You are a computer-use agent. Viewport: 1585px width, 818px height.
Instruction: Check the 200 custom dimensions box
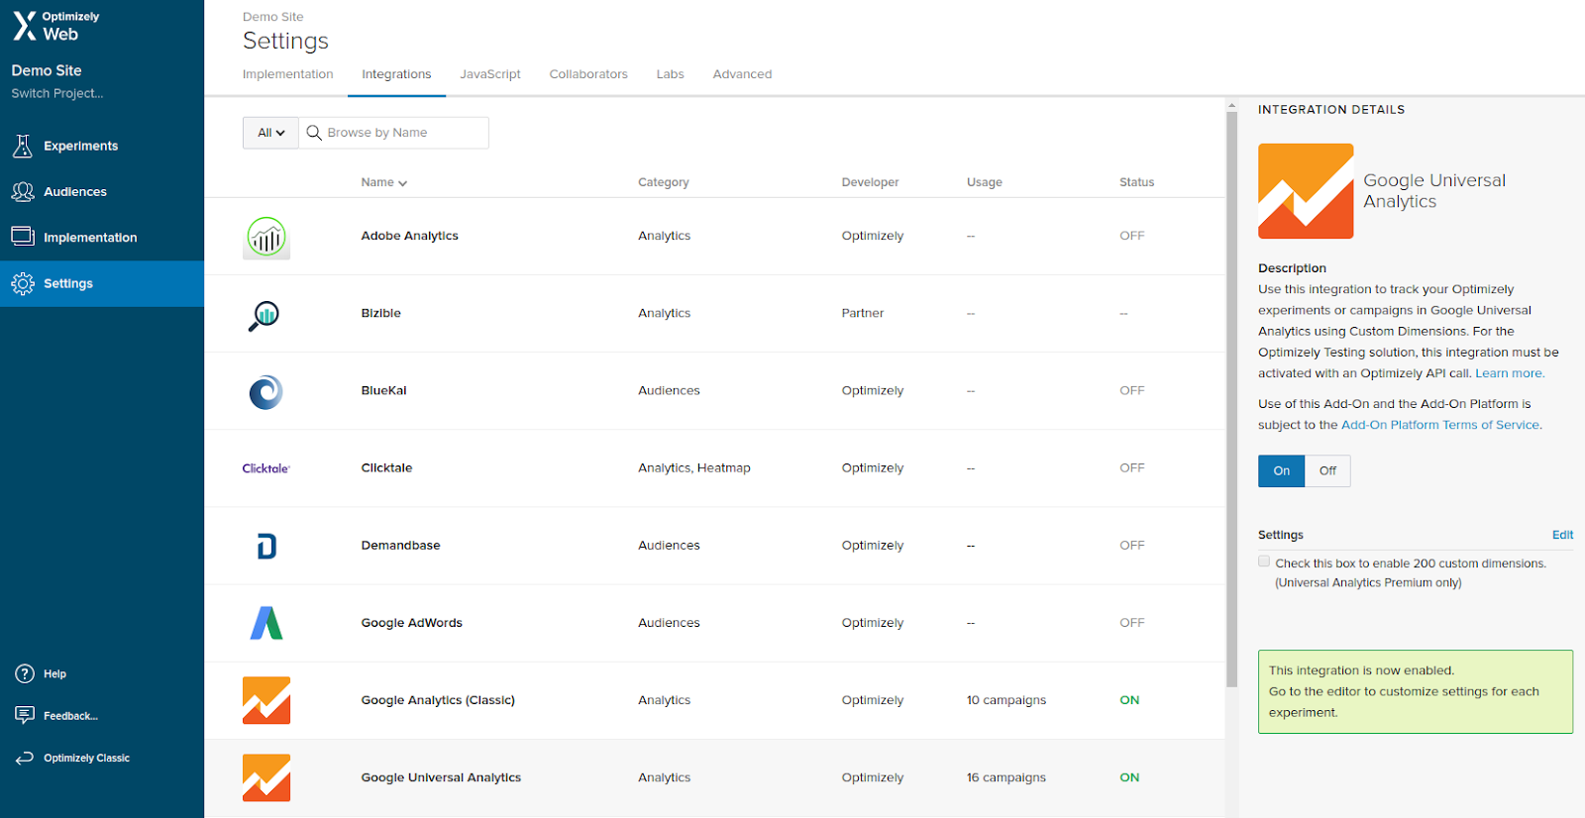[x=1264, y=562]
